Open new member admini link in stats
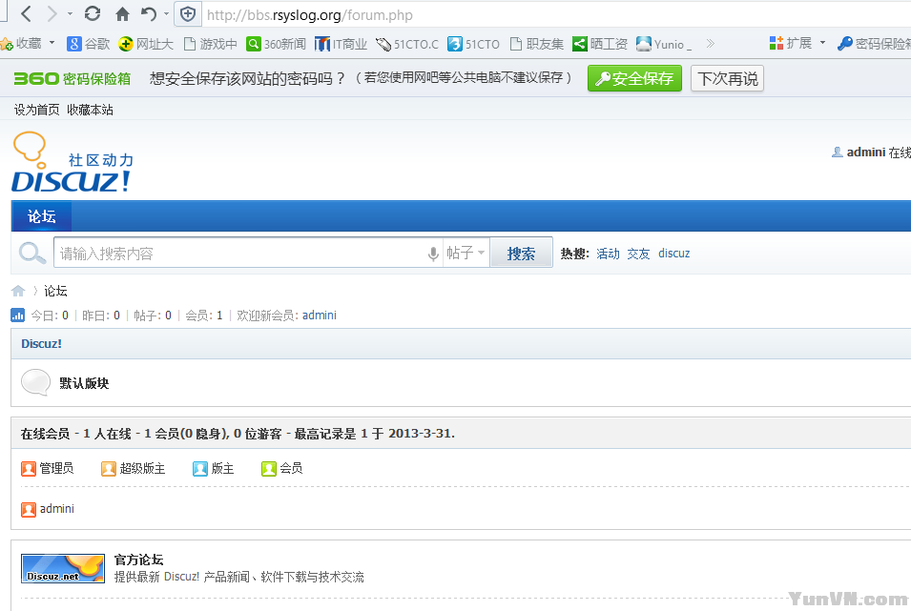Viewport: 911px width, 611px height. coord(319,316)
